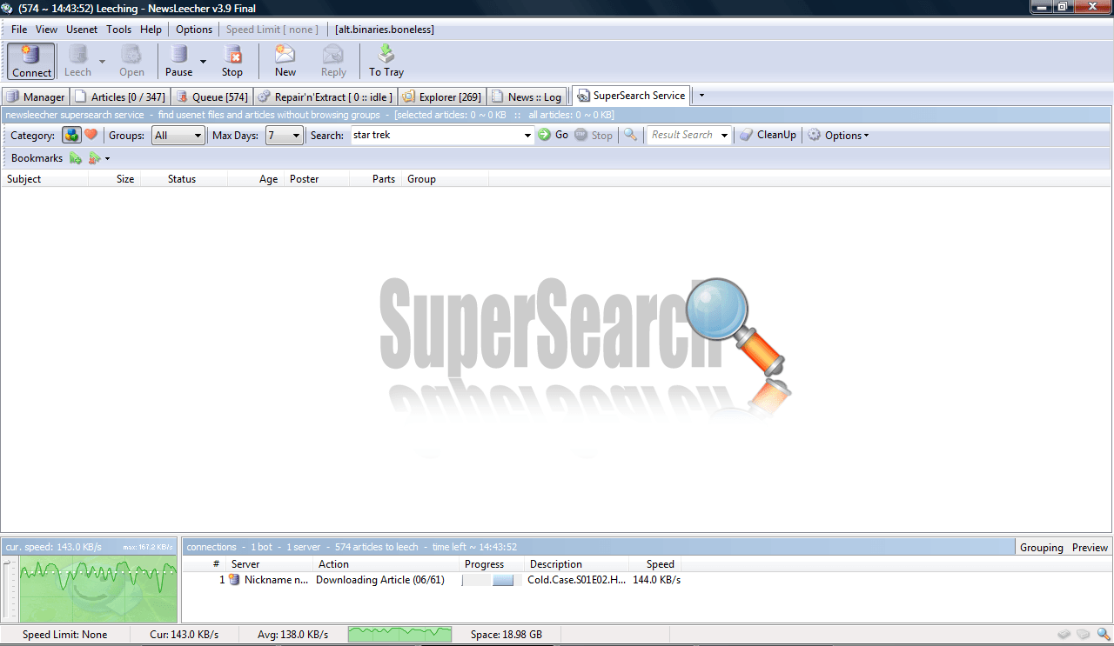Click the magnifier icon beside Stop
Screen dimensions: 1114x646
pos(631,135)
